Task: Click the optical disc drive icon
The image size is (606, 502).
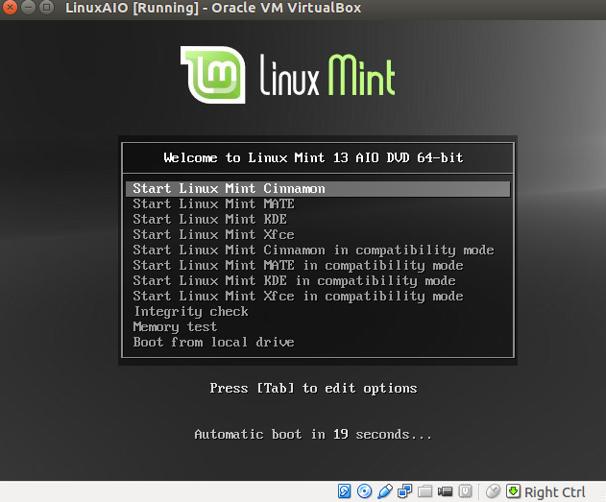Action: click(364, 491)
